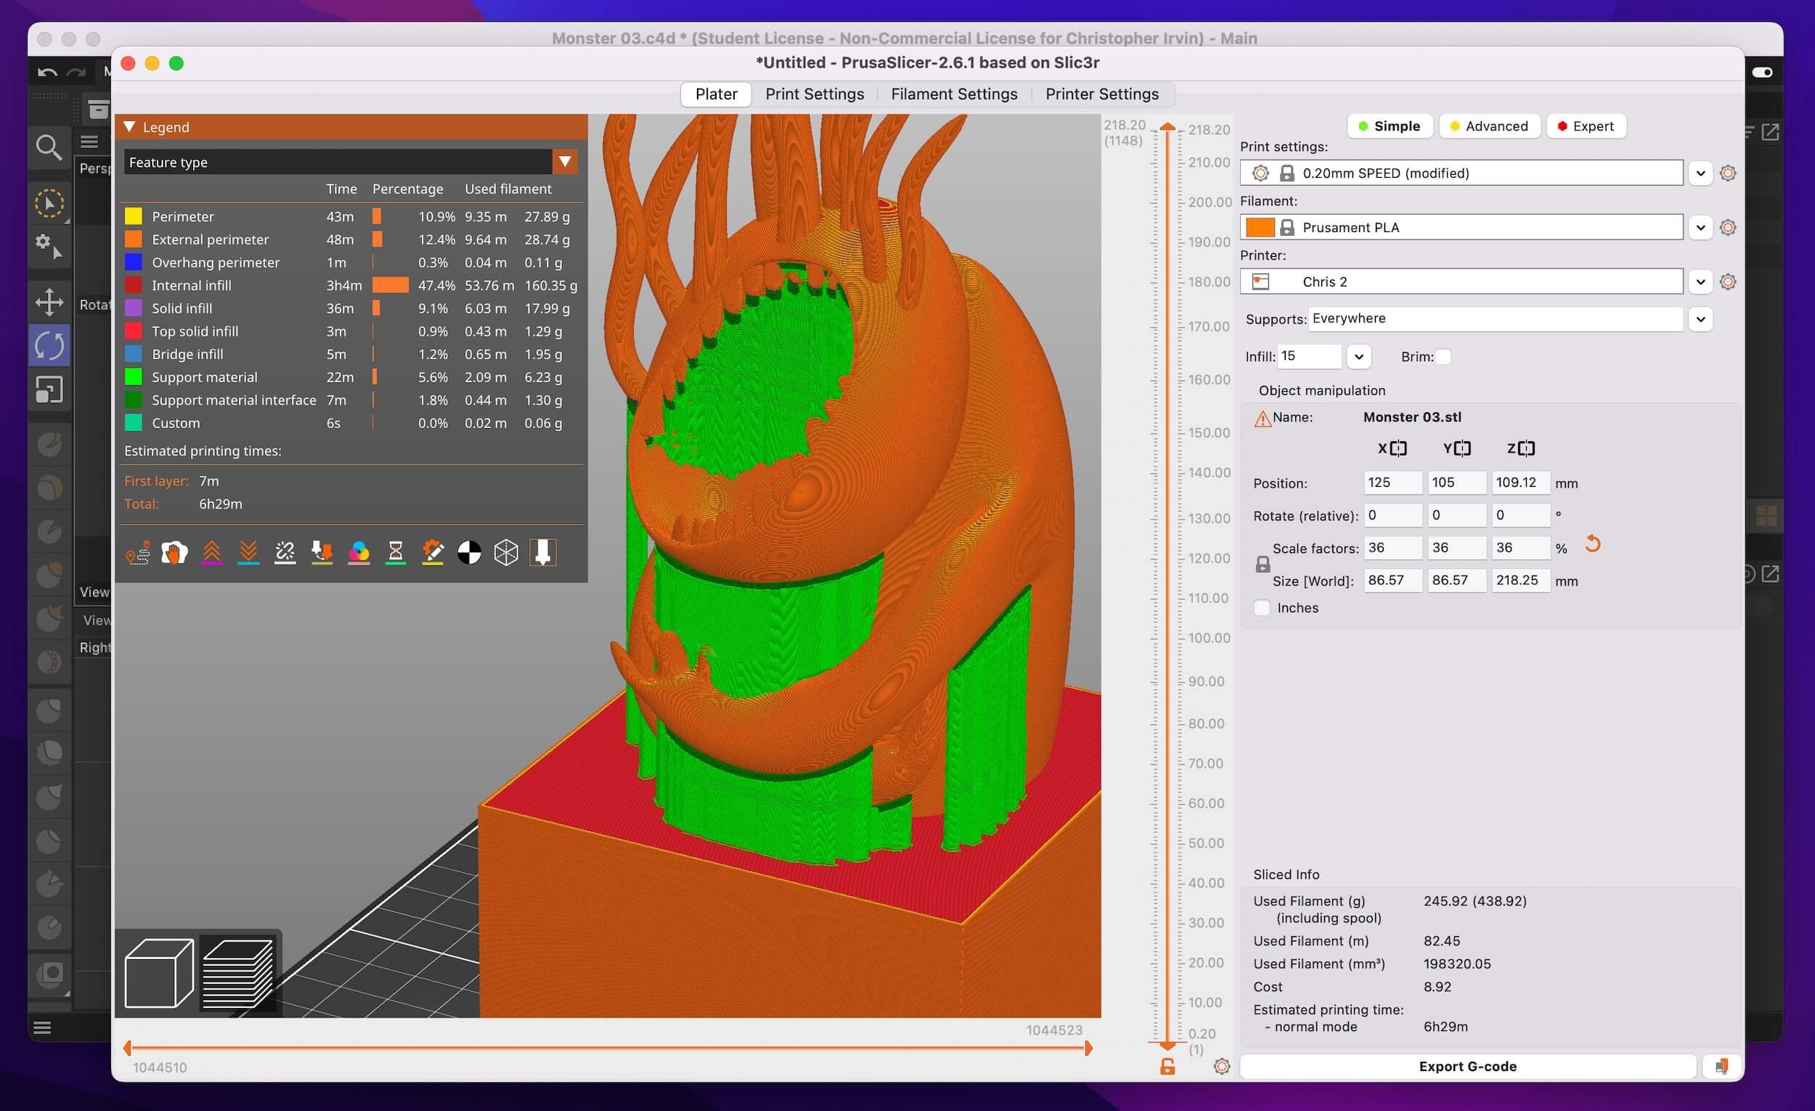
Task: Toggle Color changes visibility icon in legend
Action: (x=359, y=552)
